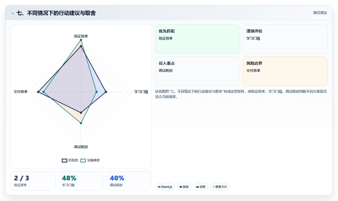The height and width of the screenshot is (201, 338).
Task: Toggle the 实施难度 legend swatch
Action: point(83,160)
